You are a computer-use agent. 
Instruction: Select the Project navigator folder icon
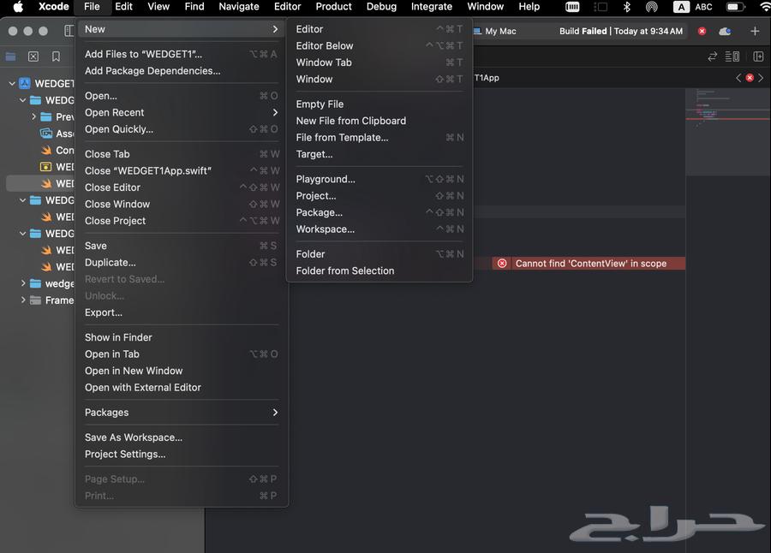(x=10, y=56)
